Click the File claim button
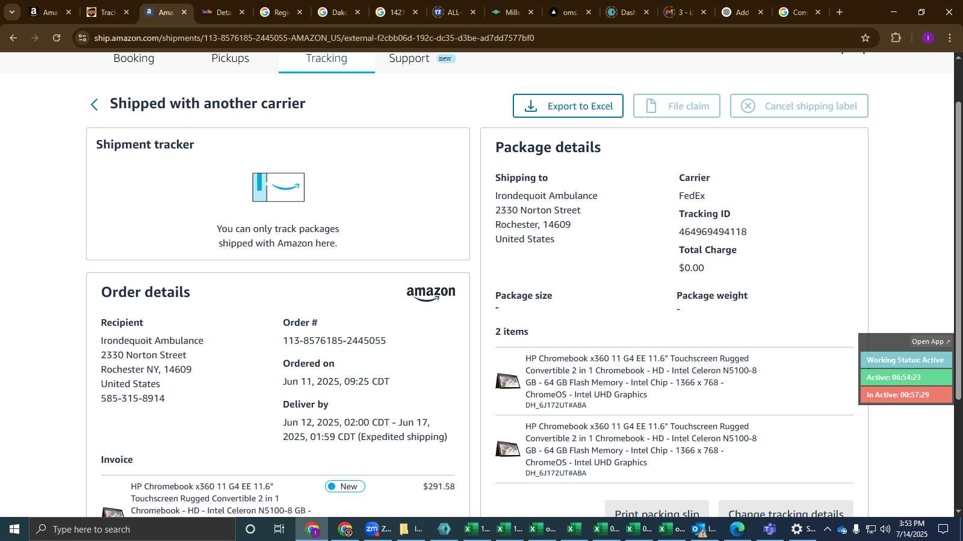The image size is (963, 541). coord(677,106)
